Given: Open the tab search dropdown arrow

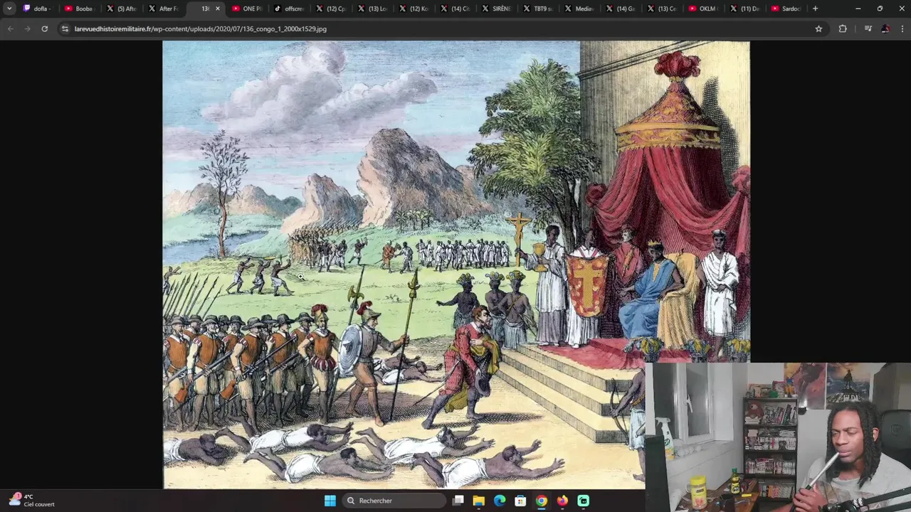Looking at the screenshot, I should 9,9.
